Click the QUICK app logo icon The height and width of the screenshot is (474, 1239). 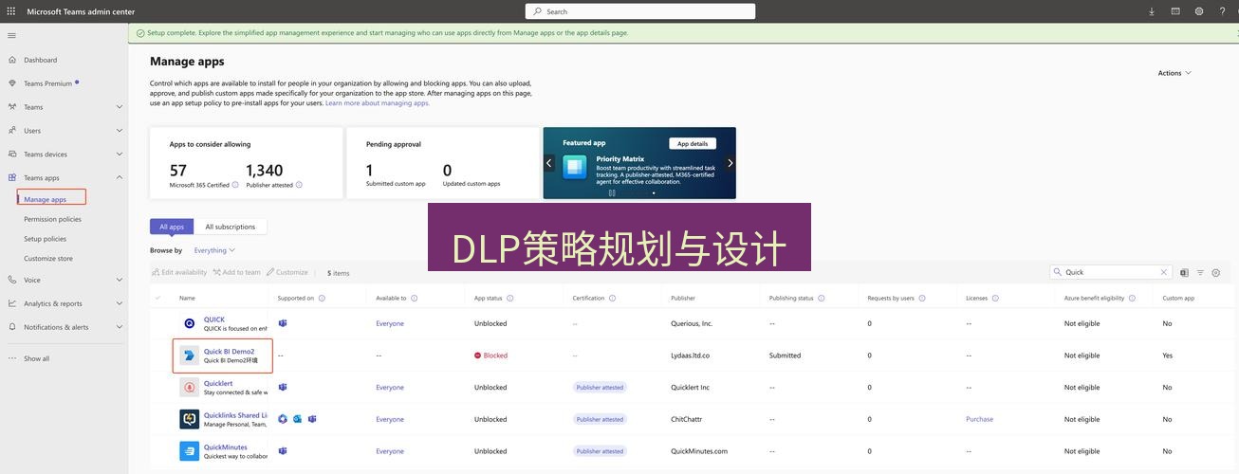pos(189,323)
